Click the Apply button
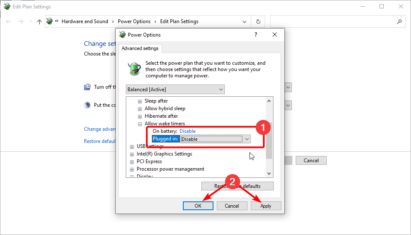This screenshot has width=411, height=235. [266, 206]
